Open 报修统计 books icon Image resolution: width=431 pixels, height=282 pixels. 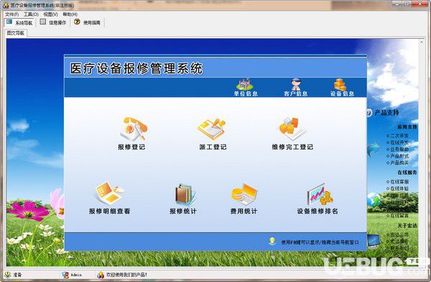click(185, 195)
